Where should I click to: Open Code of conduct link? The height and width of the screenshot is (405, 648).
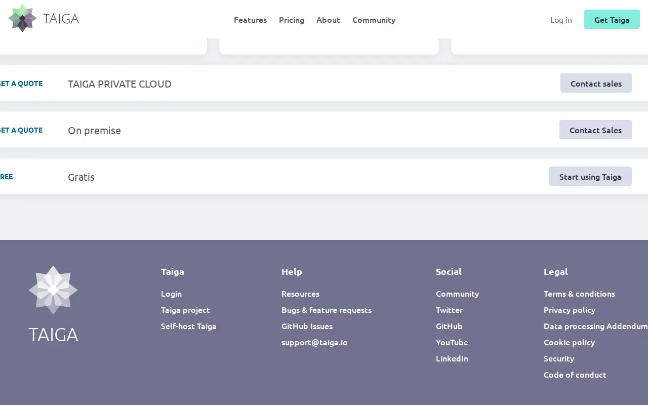[x=575, y=375]
